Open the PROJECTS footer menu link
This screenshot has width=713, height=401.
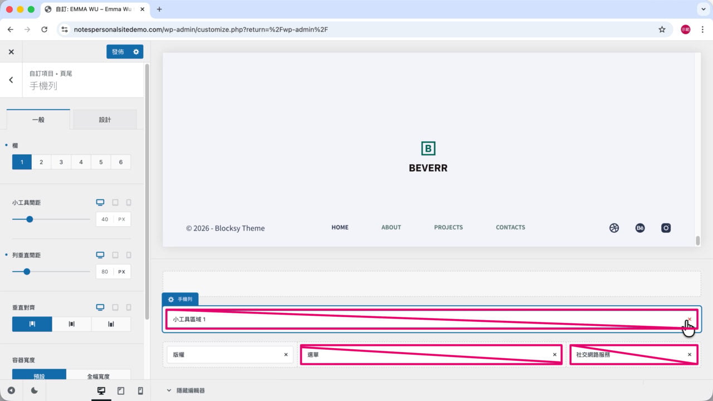pos(448,227)
